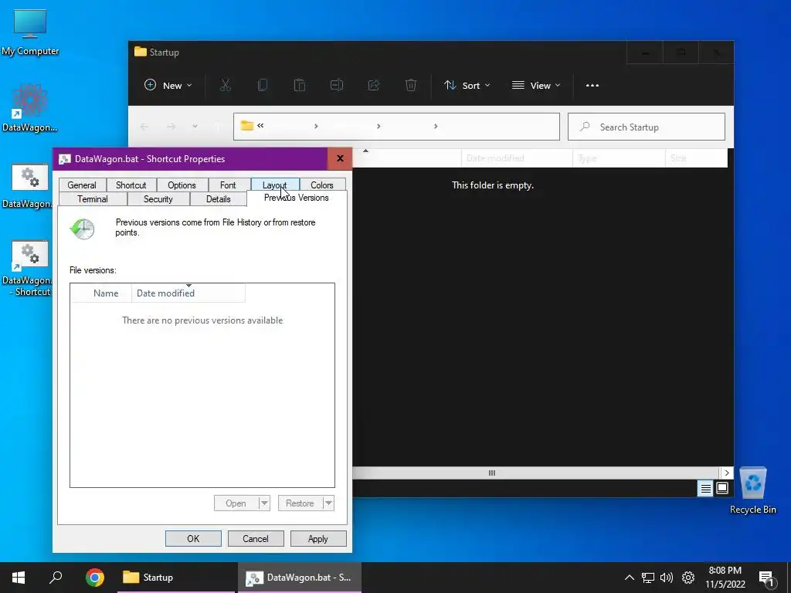
Task: Switch Startup window to details view icon
Action: [706, 488]
